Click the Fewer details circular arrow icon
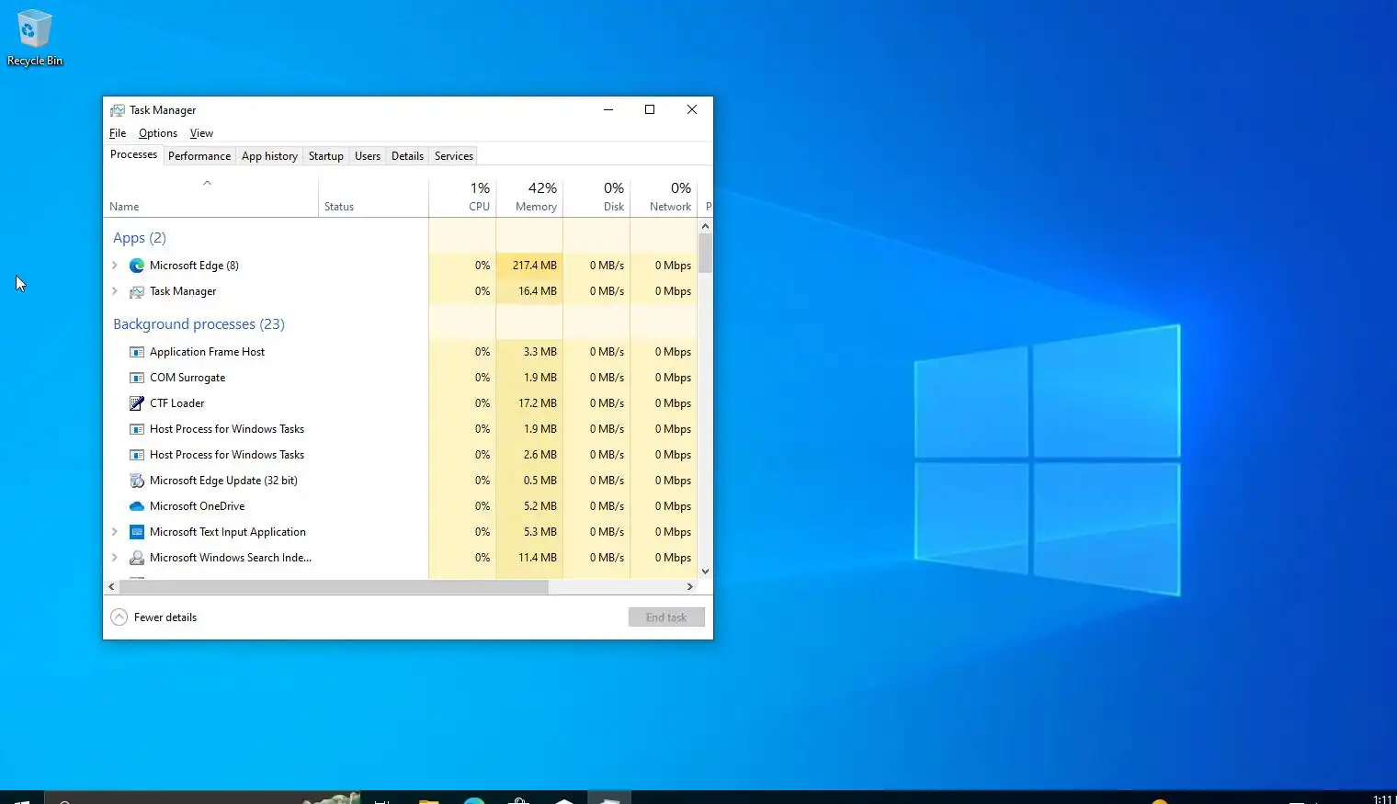Screen dimensions: 1397x804 tap(119, 617)
